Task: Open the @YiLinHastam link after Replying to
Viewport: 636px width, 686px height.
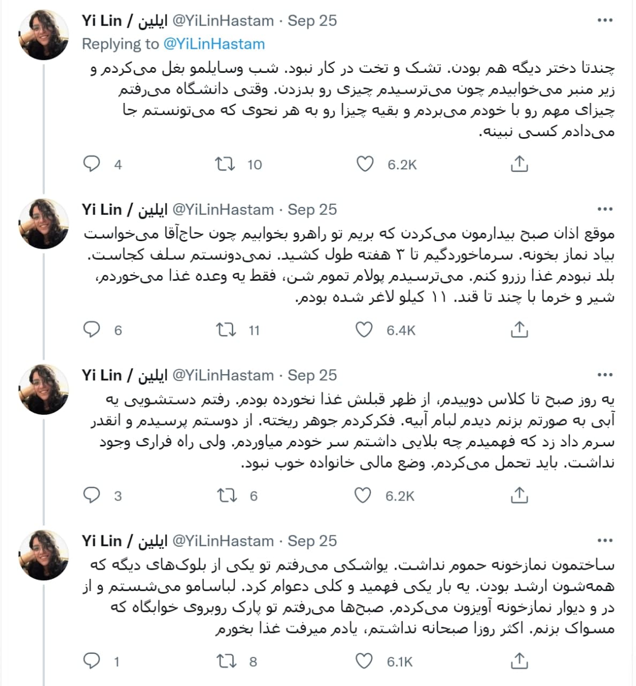Action: (x=214, y=44)
